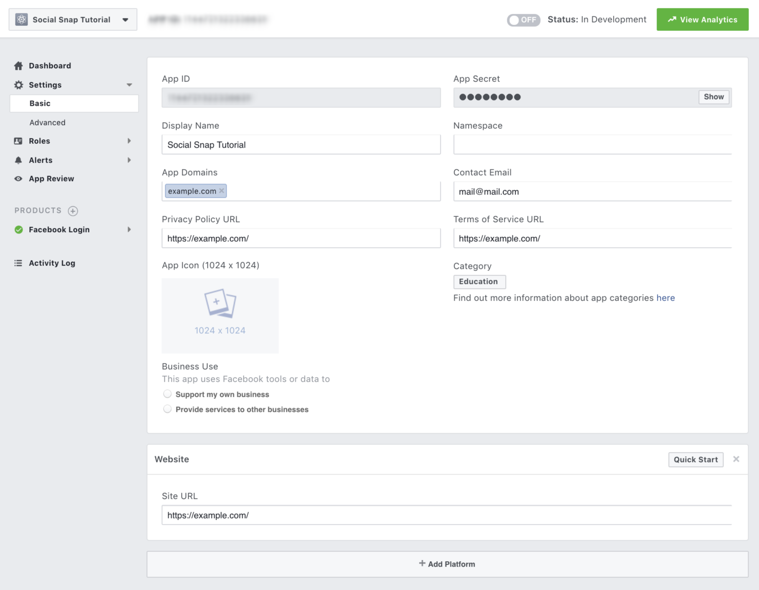Add a product with the plus icon

pyautogui.click(x=73, y=211)
